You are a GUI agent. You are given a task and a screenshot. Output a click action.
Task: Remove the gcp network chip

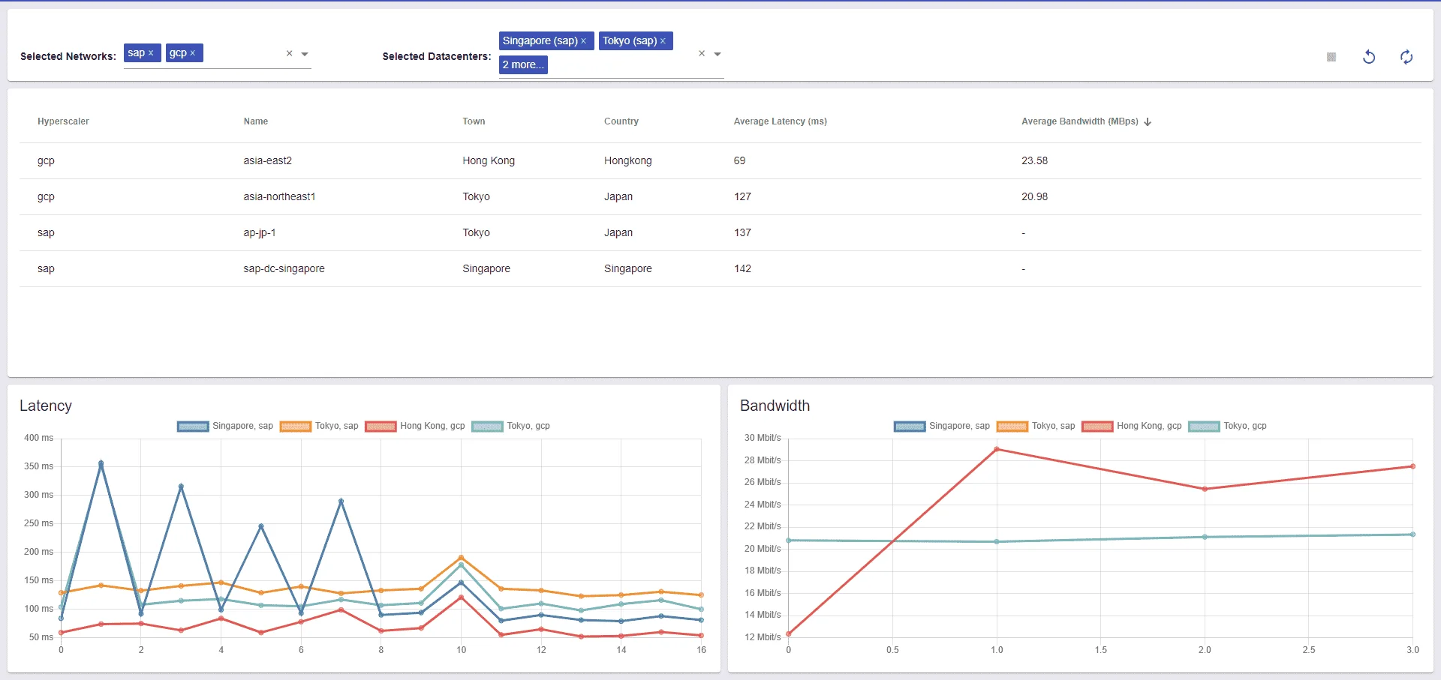pos(193,52)
